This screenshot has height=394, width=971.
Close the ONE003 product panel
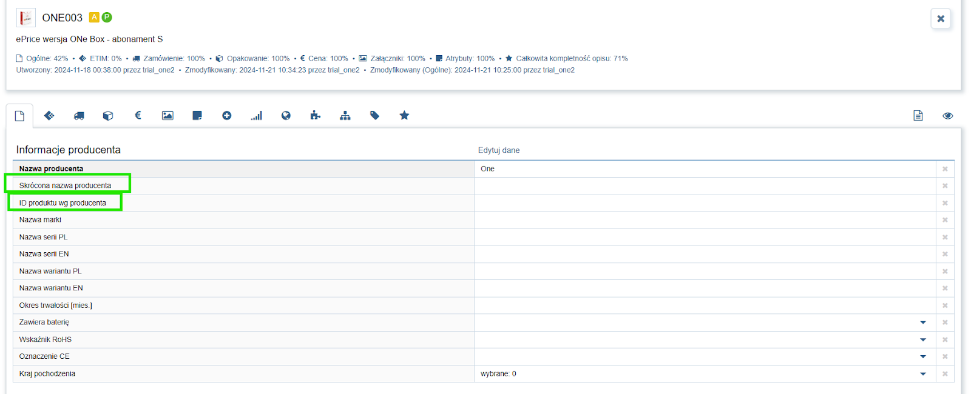pyautogui.click(x=941, y=19)
